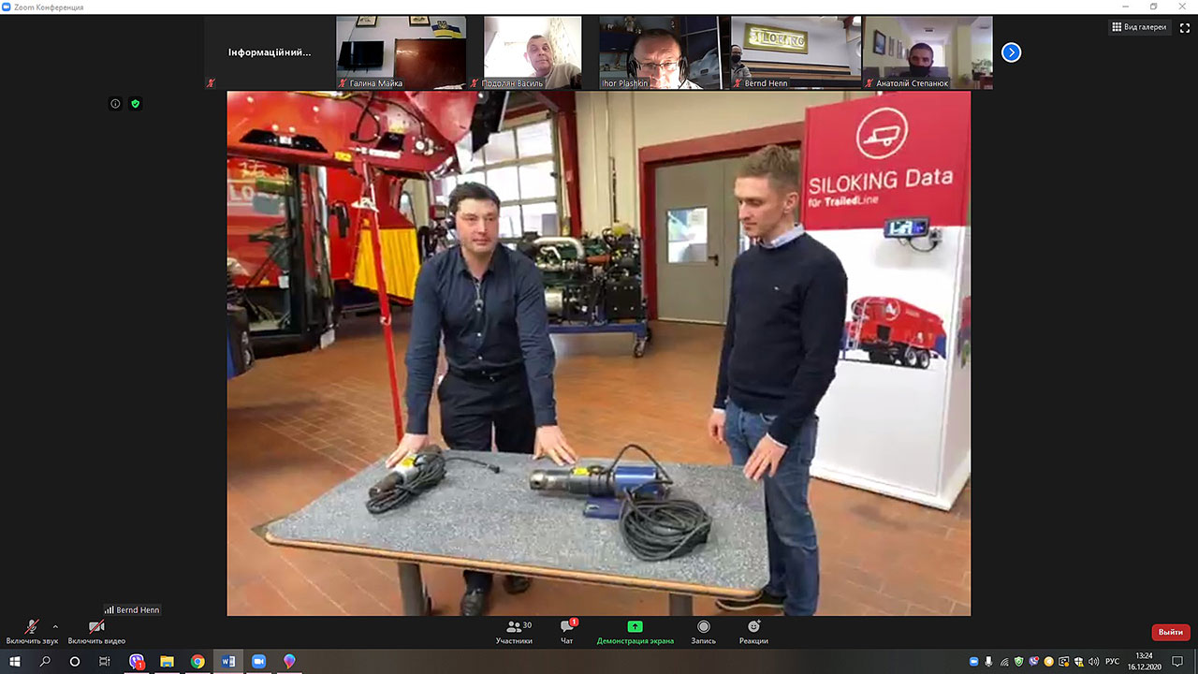Select Анатолій Степанюк video thumbnail
Image resolution: width=1198 pixels, height=674 pixels.
(x=928, y=52)
